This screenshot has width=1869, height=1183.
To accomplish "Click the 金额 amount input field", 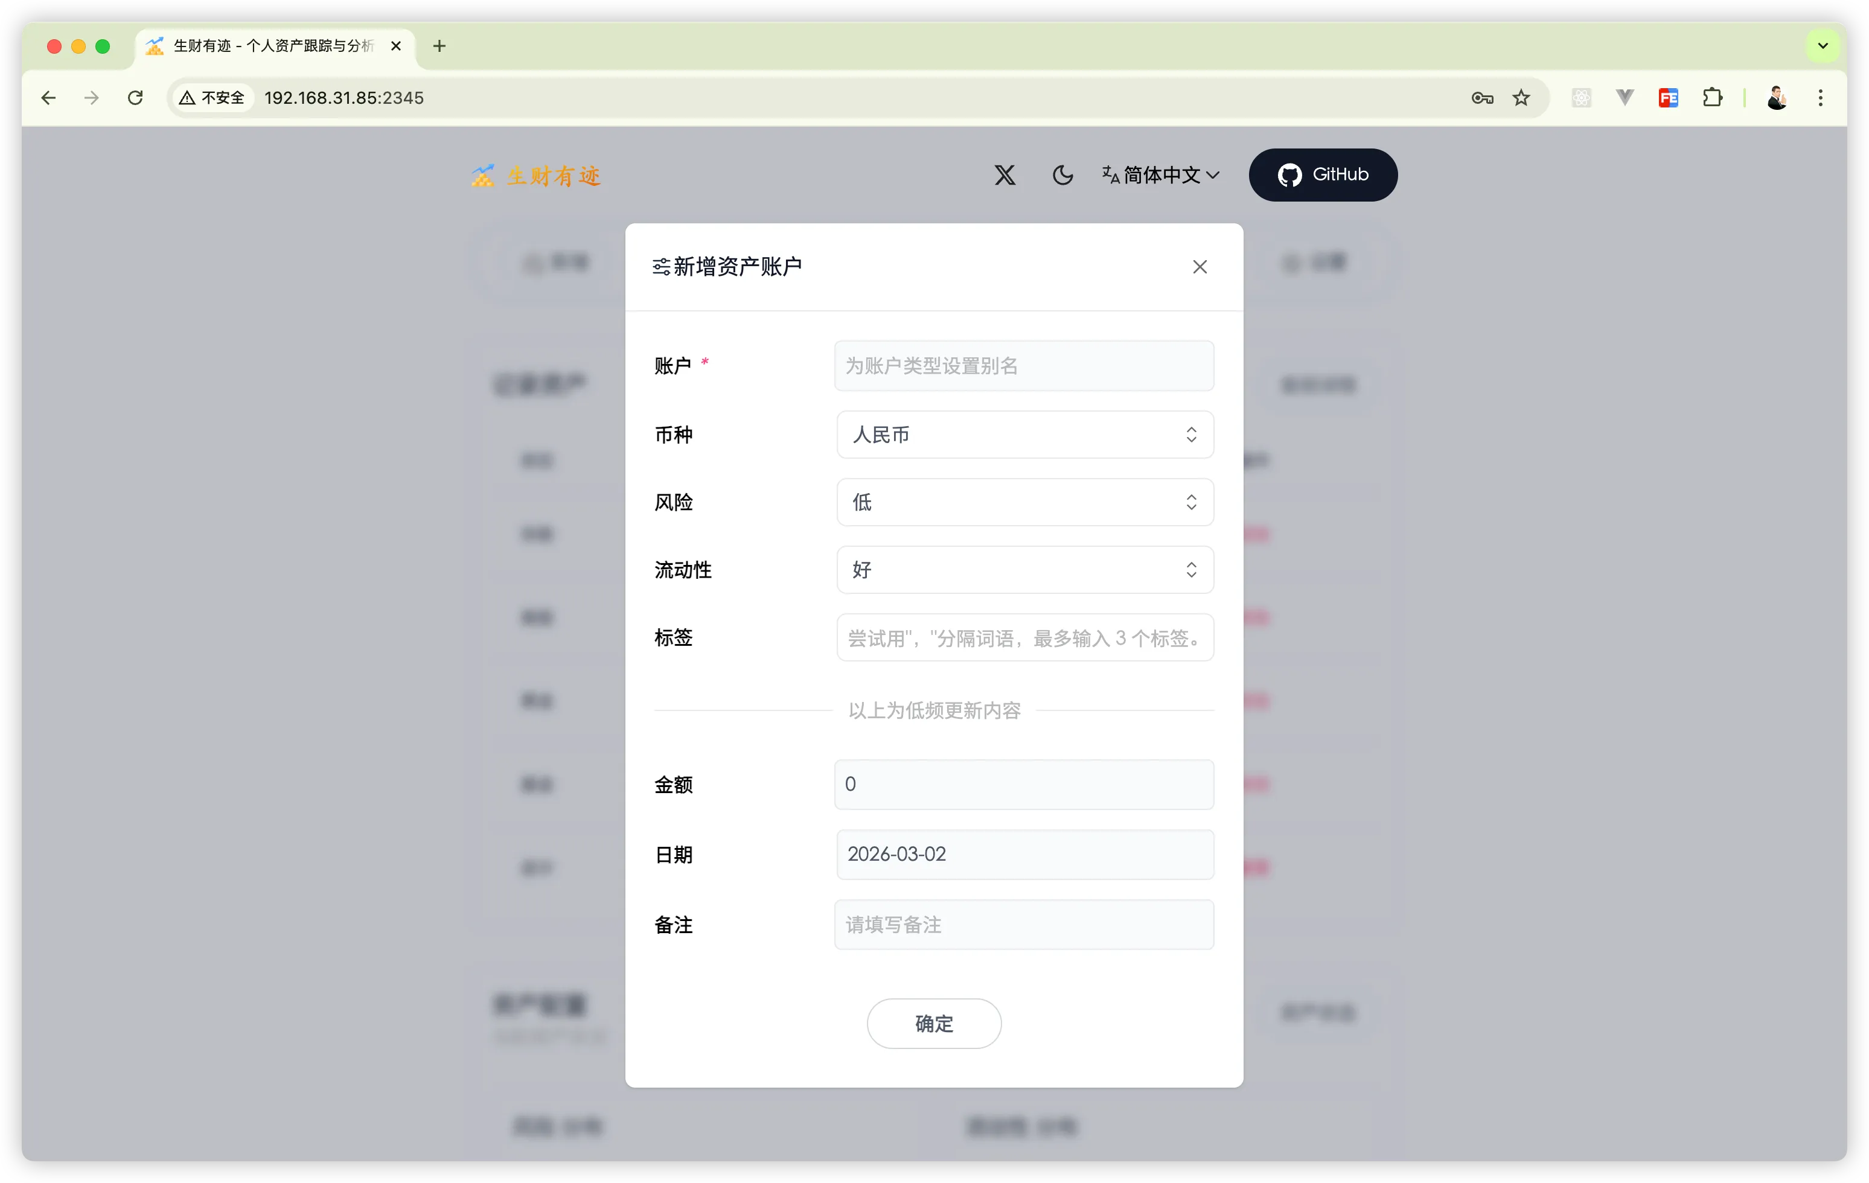I will 1024,784.
